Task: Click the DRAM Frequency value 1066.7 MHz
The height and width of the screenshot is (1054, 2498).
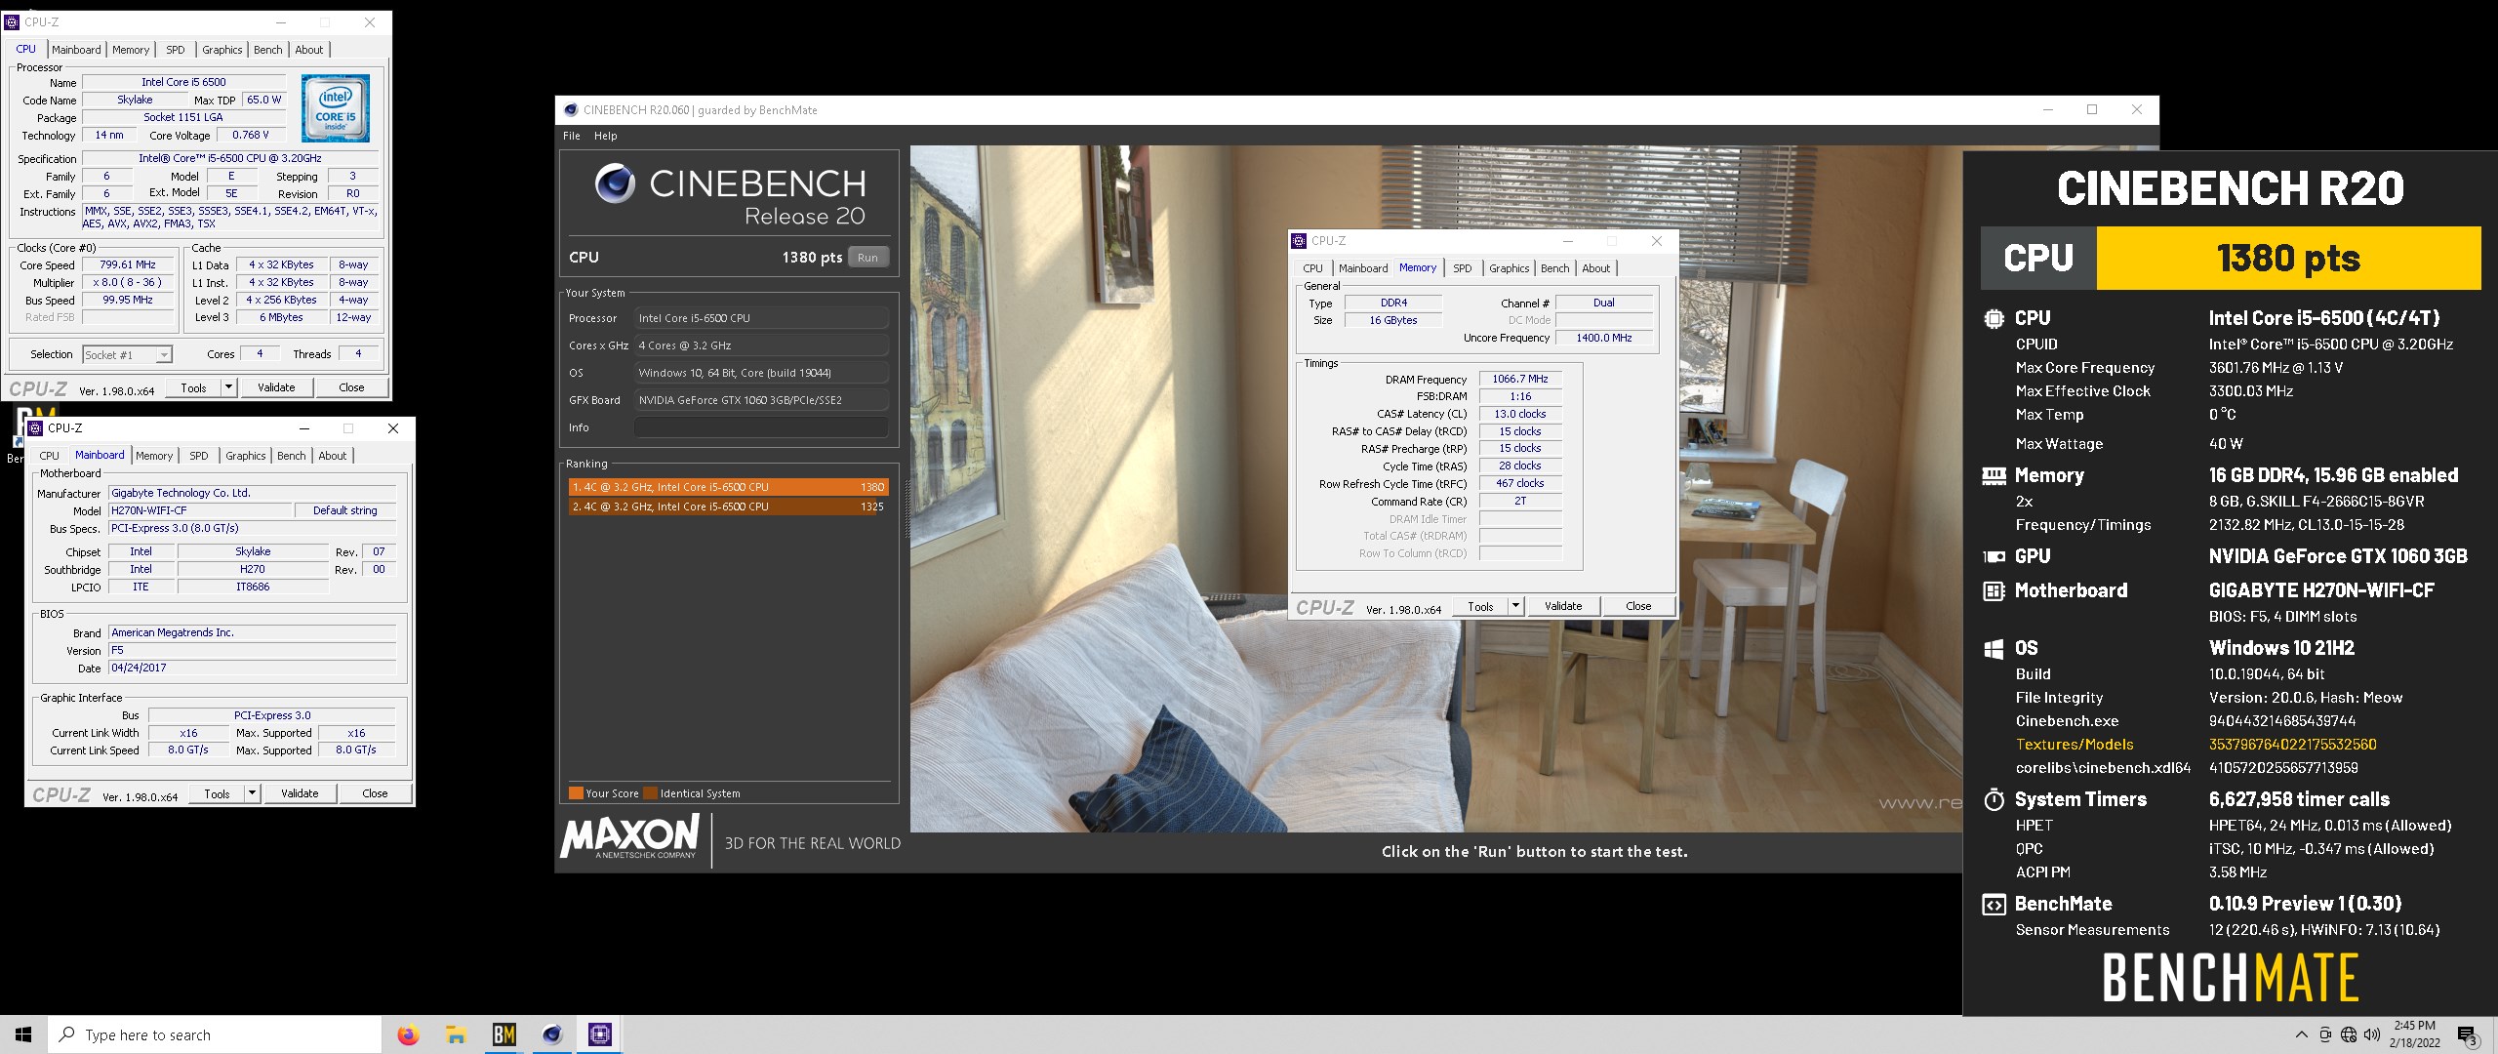Action: [x=1520, y=379]
